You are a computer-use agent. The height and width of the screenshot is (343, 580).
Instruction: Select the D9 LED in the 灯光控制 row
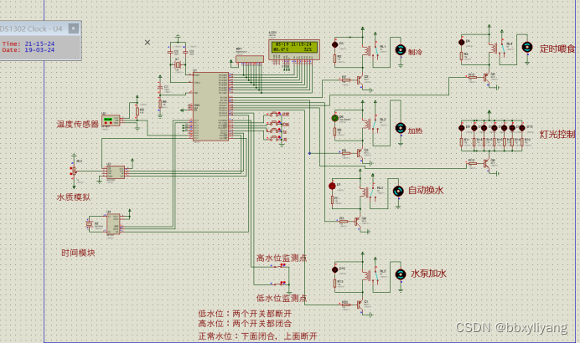[461, 128]
